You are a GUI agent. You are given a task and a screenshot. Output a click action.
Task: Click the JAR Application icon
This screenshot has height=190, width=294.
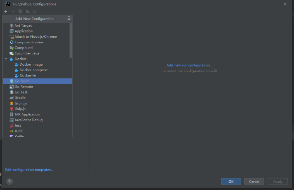coord(12,114)
